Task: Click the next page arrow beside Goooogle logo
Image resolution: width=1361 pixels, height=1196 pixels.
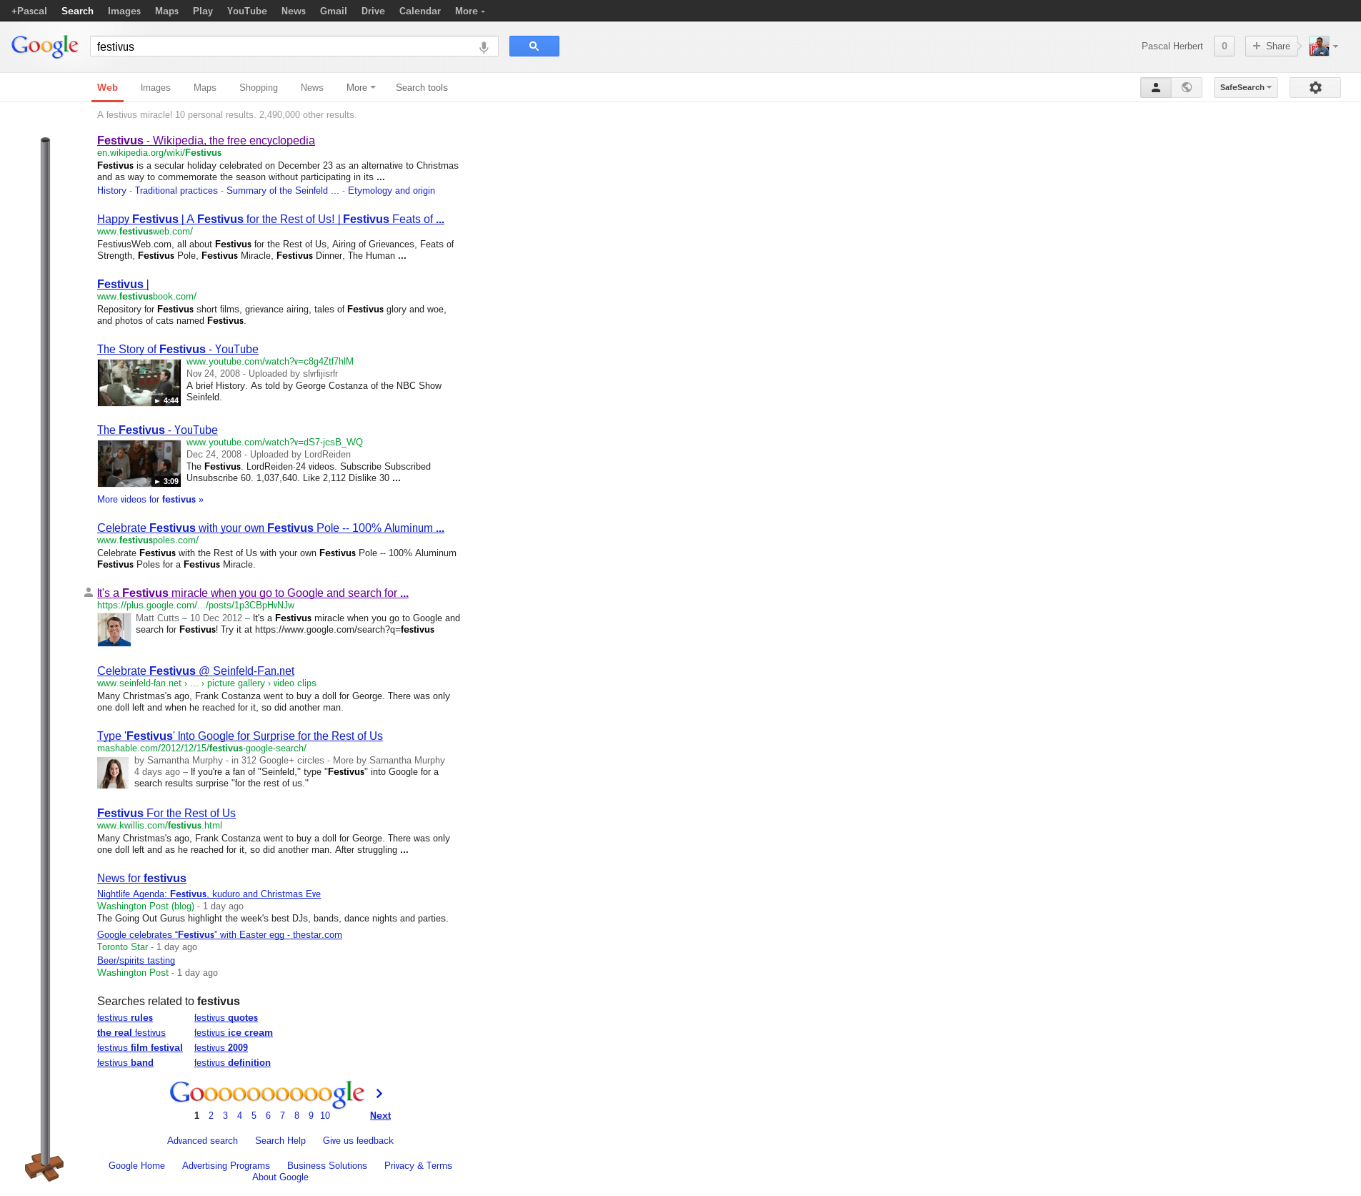Action: [379, 1093]
